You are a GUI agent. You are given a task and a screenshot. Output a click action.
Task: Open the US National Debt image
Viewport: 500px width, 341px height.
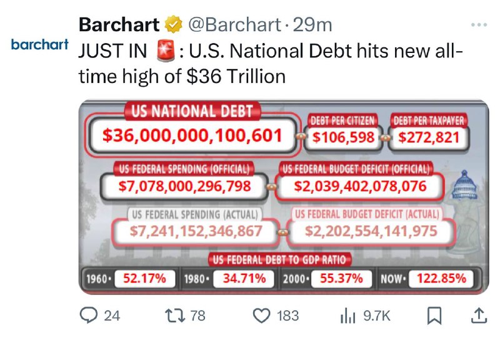284,197
